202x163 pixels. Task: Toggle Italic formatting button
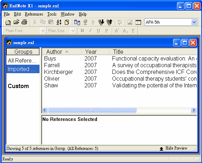click(x=91, y=31)
